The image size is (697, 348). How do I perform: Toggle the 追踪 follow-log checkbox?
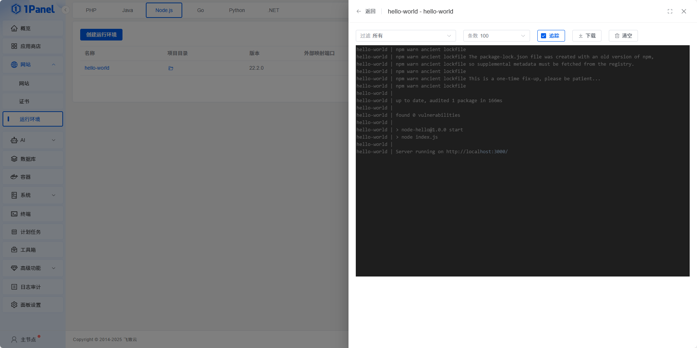(544, 36)
